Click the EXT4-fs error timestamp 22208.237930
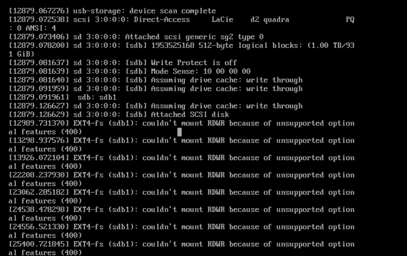 point(39,175)
